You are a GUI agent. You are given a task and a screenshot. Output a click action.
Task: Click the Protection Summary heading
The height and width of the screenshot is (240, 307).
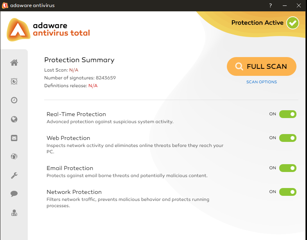click(79, 60)
